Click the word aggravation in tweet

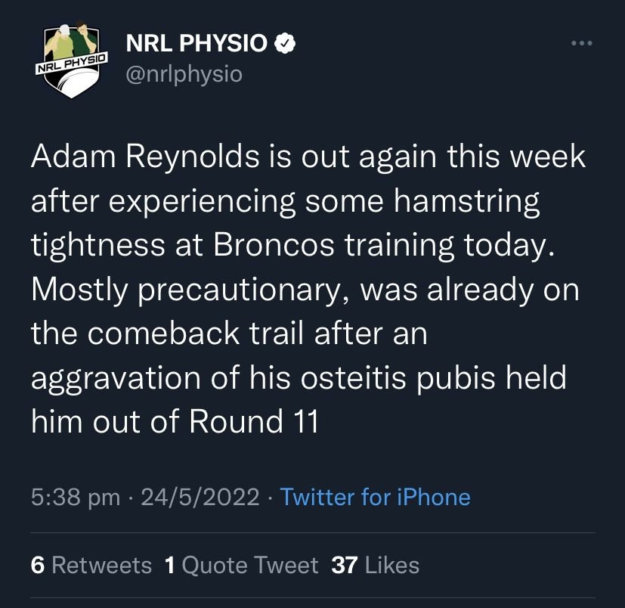(116, 379)
